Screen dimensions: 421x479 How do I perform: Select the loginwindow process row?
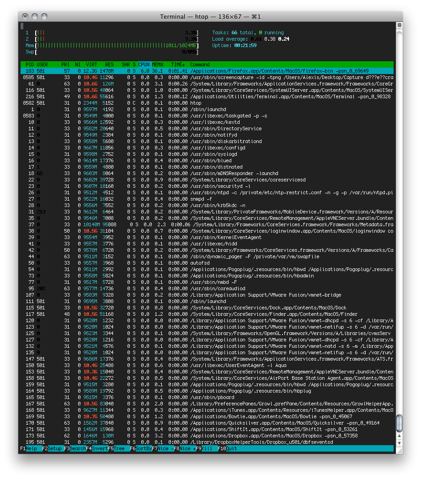click(207, 231)
